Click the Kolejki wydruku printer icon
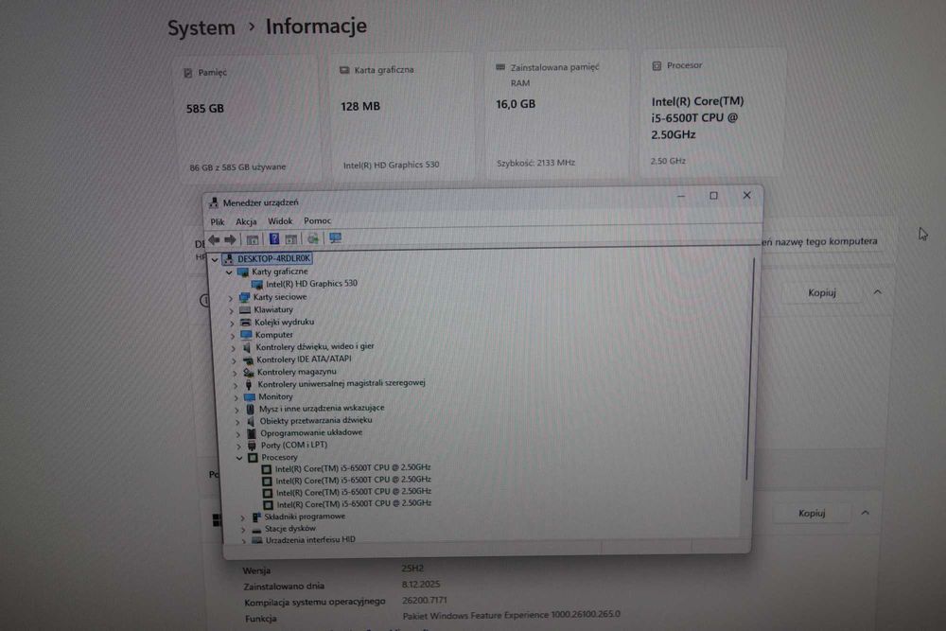 [x=246, y=323]
